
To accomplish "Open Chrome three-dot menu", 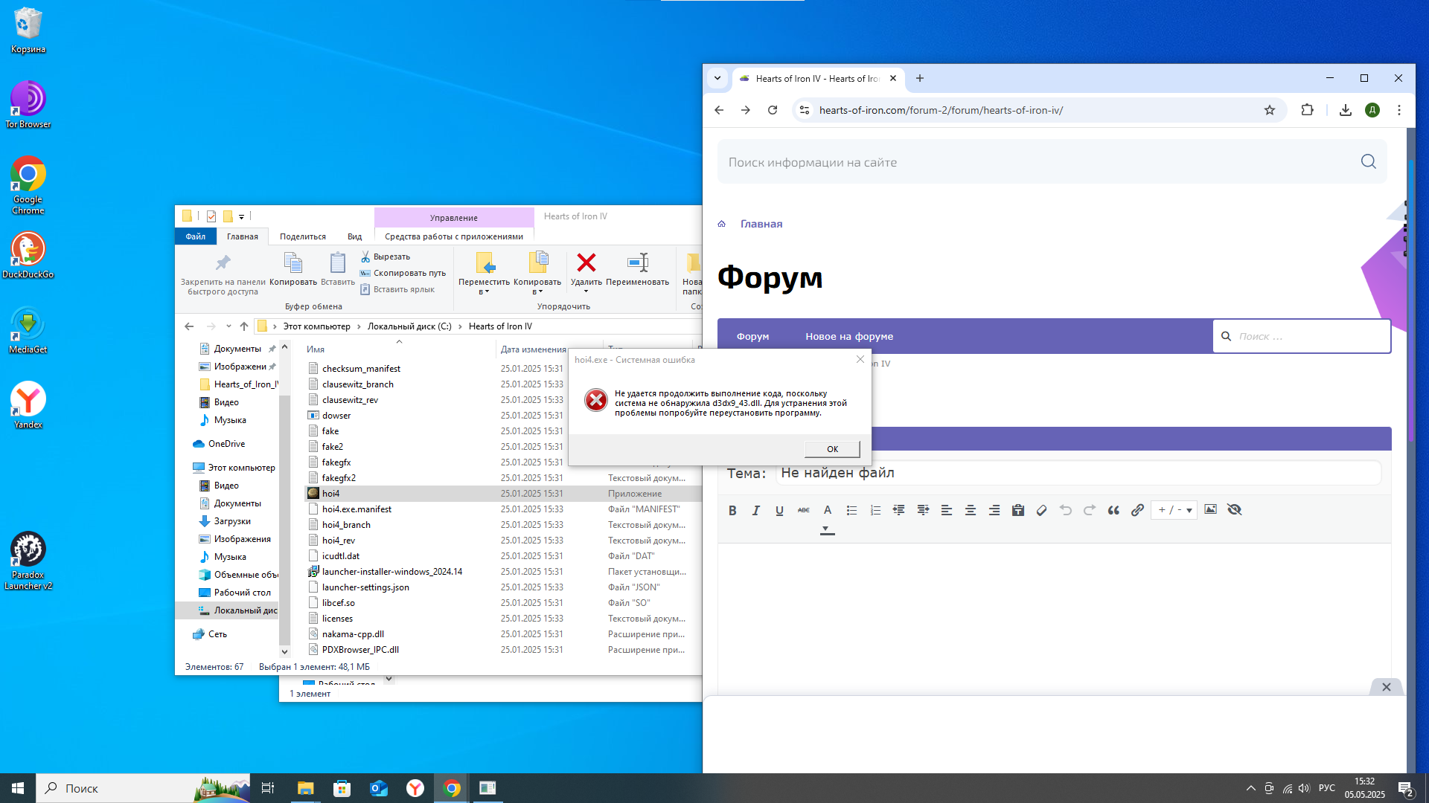I will click(x=1399, y=110).
